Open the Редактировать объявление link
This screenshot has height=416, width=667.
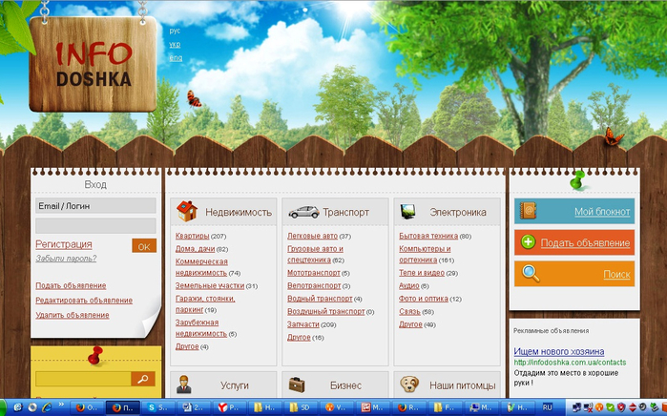click(x=84, y=301)
